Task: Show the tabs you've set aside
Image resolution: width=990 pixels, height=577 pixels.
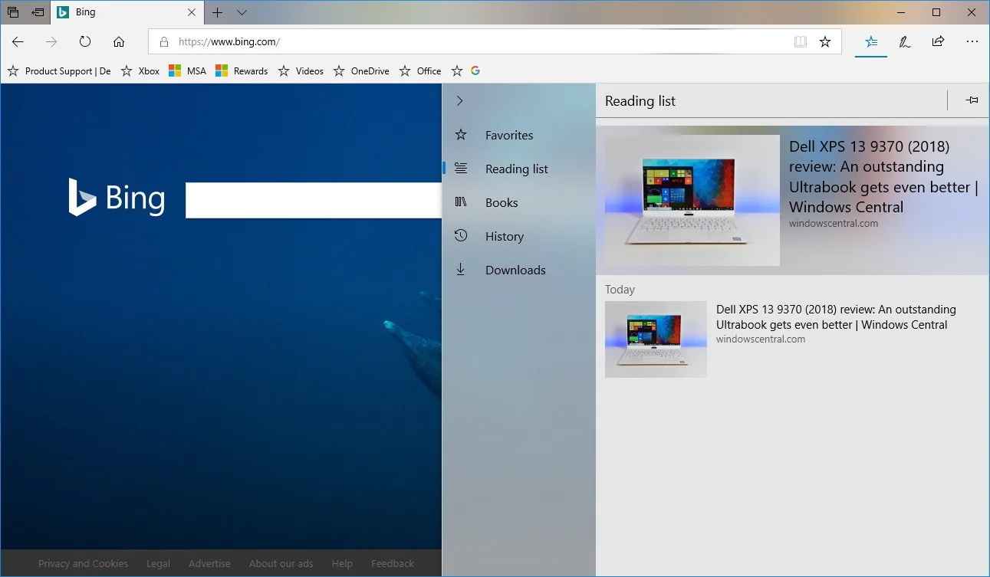Action: (x=13, y=12)
